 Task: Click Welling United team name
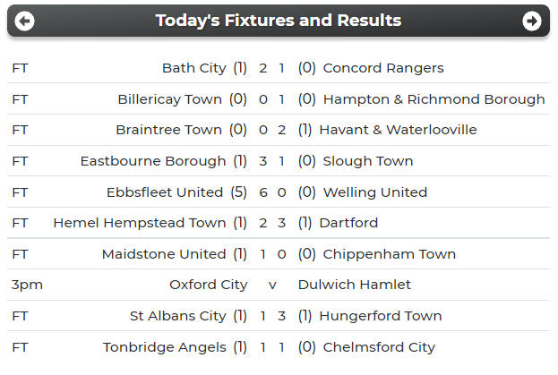(x=374, y=192)
